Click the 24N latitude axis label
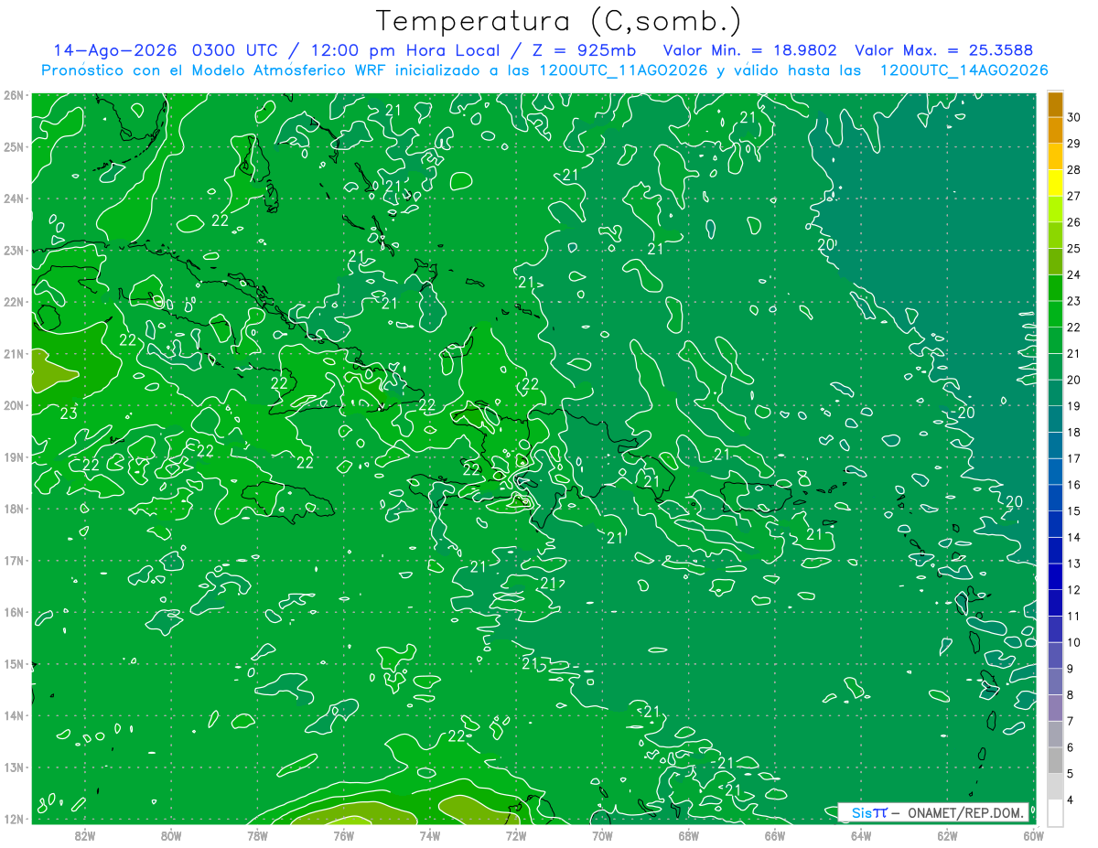Viewport: 1098px width, 848px height. click(14, 198)
